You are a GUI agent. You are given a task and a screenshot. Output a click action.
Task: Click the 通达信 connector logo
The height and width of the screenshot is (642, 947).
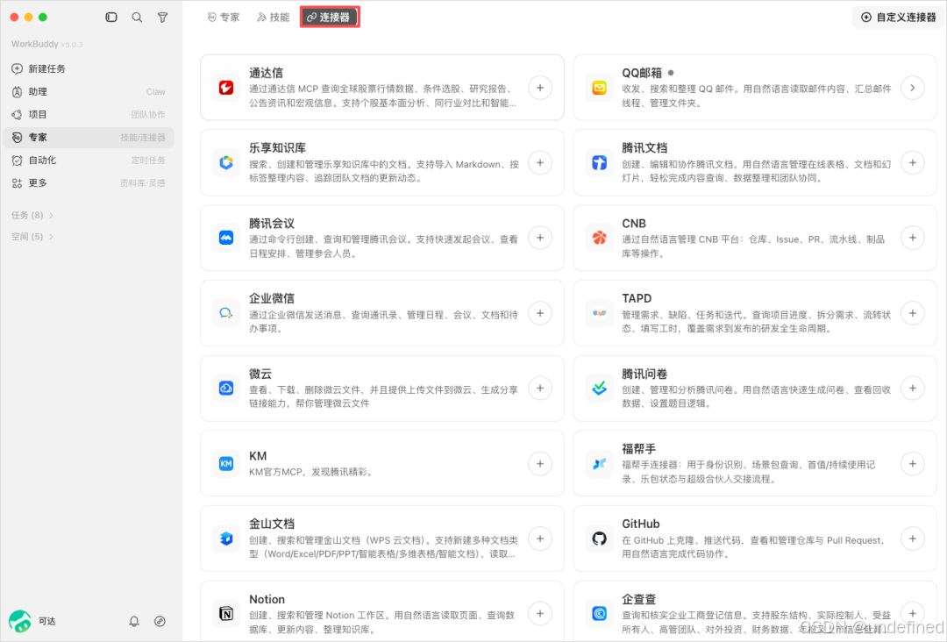(x=226, y=88)
